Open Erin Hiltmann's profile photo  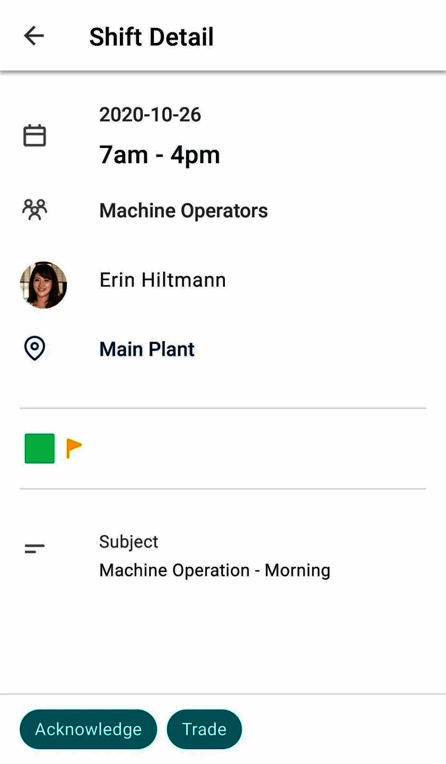[43, 285]
